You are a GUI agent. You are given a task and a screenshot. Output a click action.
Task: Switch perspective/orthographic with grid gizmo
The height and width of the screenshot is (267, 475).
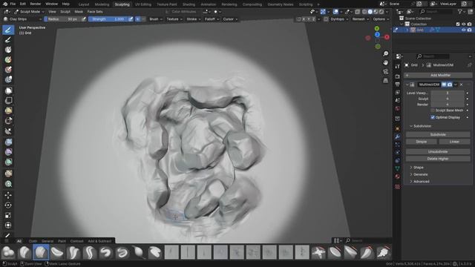point(385,81)
